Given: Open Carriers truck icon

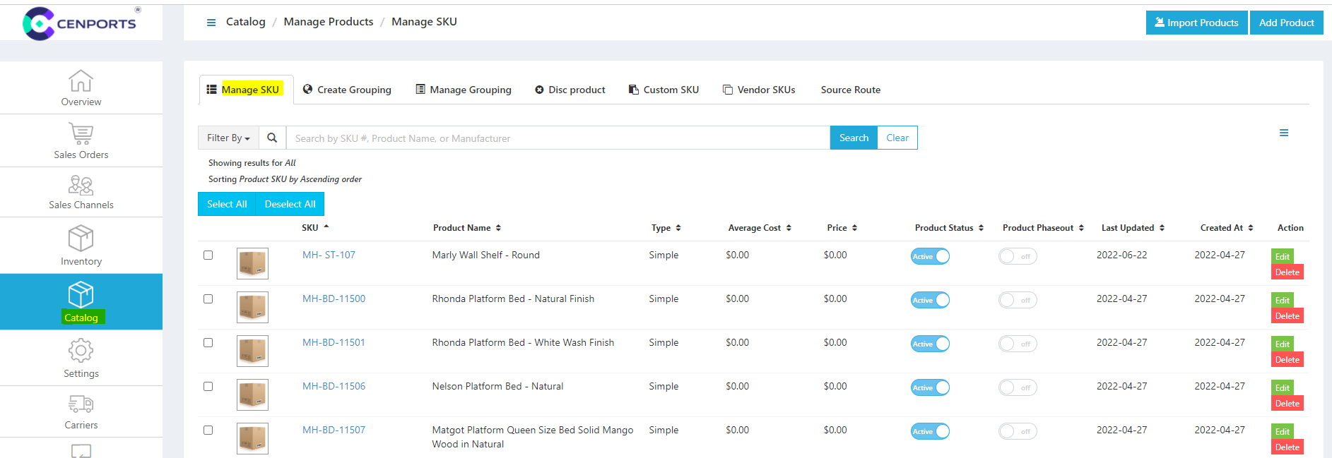Looking at the screenshot, I should click(81, 404).
